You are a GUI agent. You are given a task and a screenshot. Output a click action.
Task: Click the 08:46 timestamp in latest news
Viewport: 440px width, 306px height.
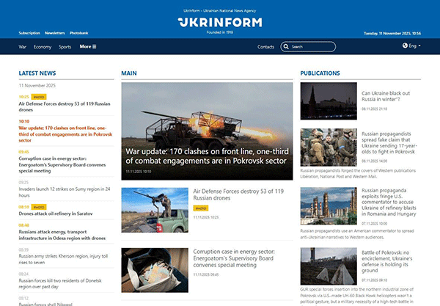(24, 225)
